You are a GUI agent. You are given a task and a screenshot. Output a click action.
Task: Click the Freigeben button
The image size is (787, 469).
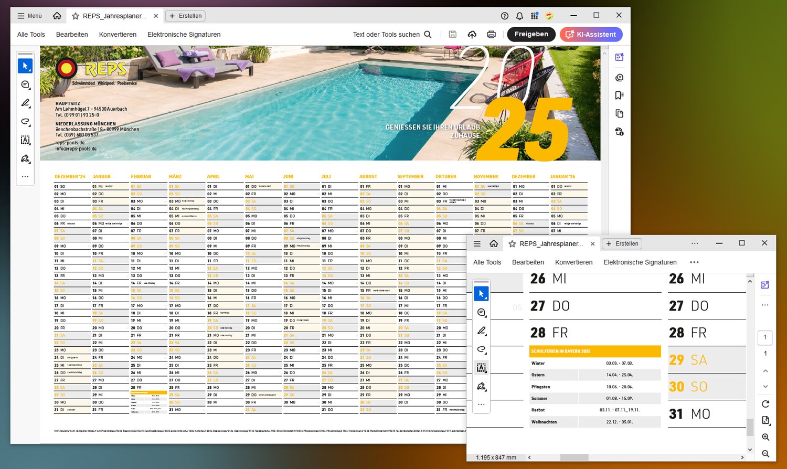[531, 35]
